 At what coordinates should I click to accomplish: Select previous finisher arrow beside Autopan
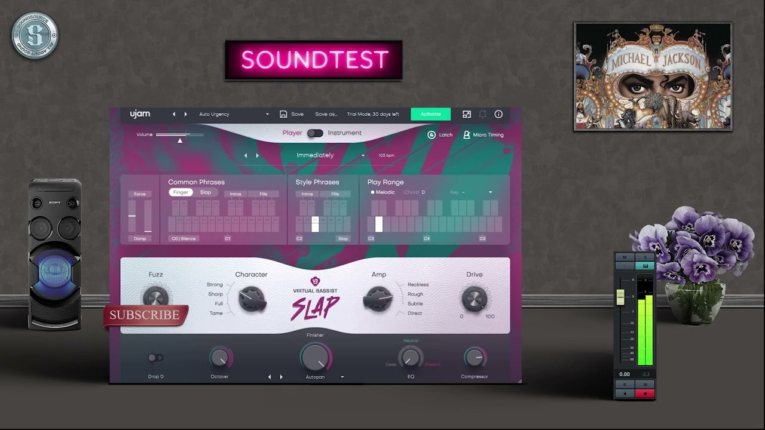pyautogui.click(x=270, y=377)
